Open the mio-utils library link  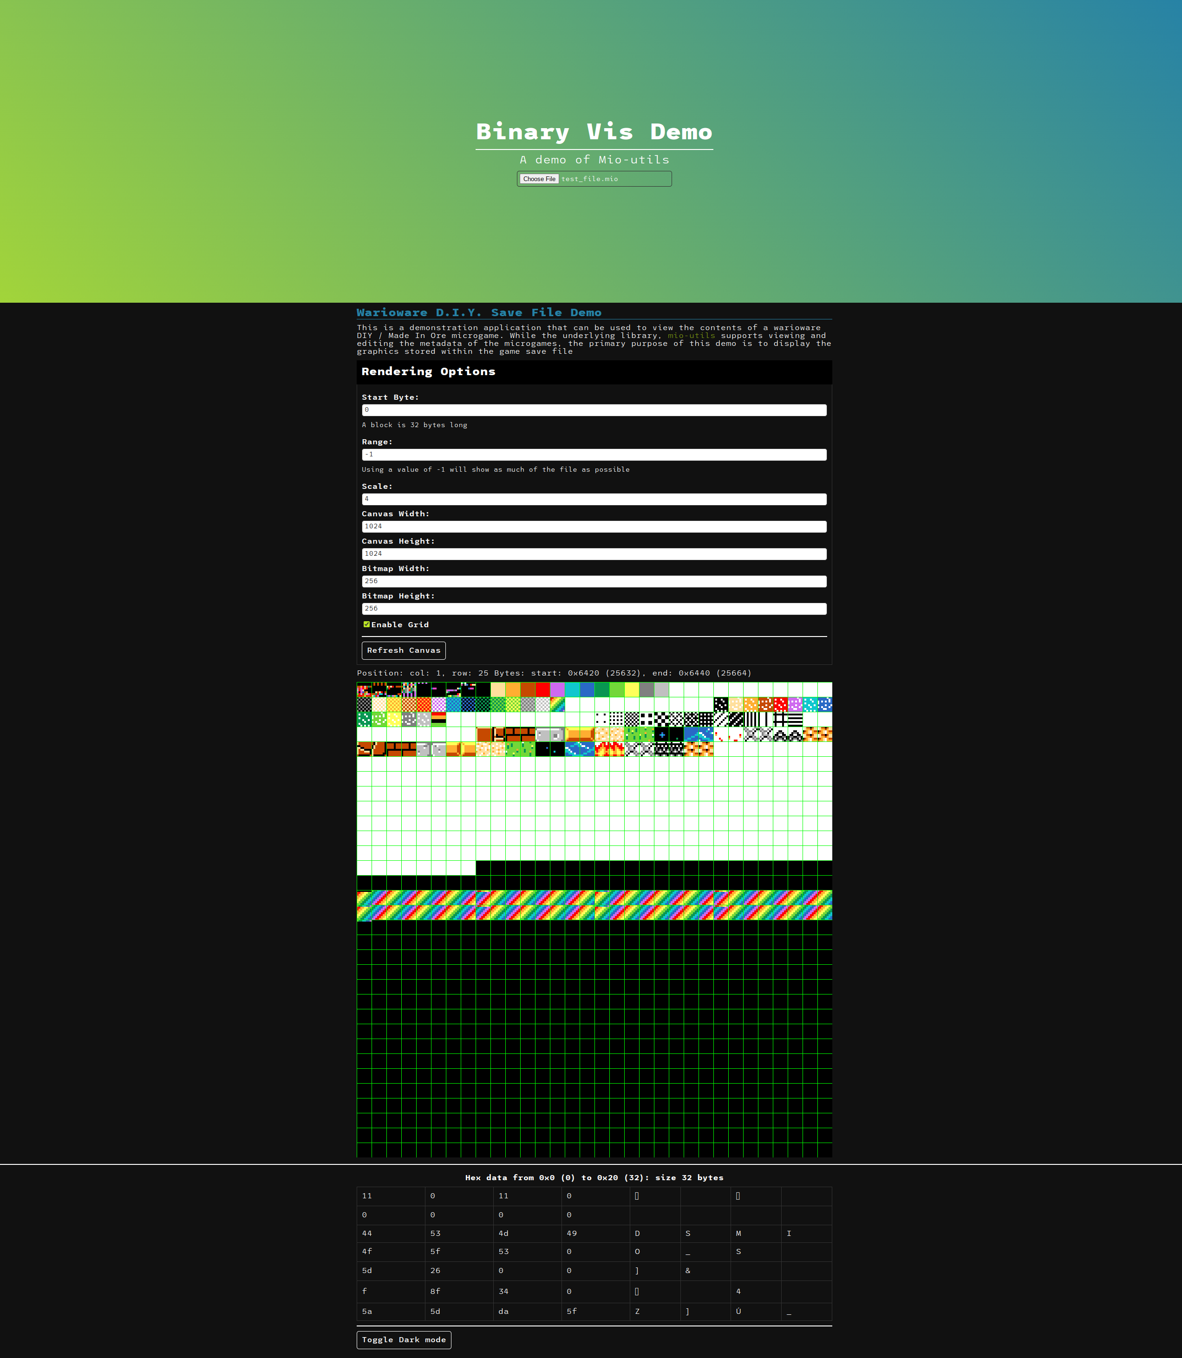[x=691, y=336]
